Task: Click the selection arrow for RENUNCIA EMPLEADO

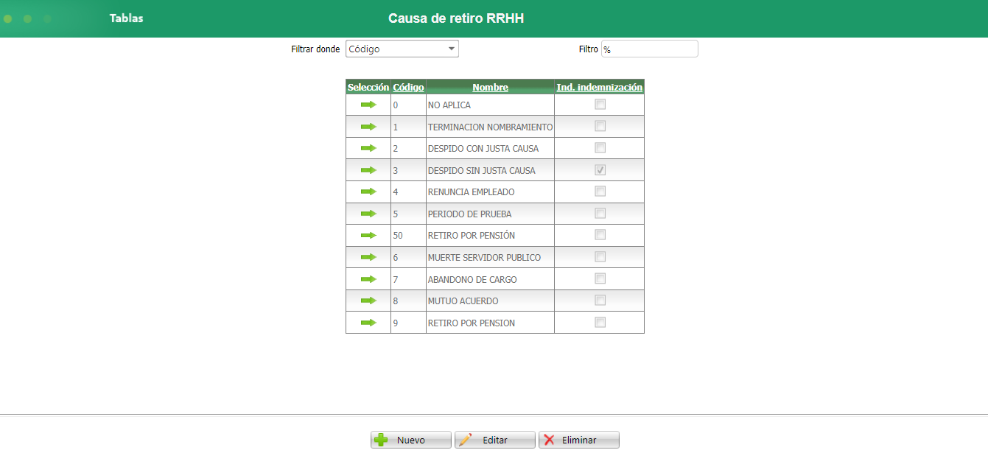Action: [x=368, y=192]
